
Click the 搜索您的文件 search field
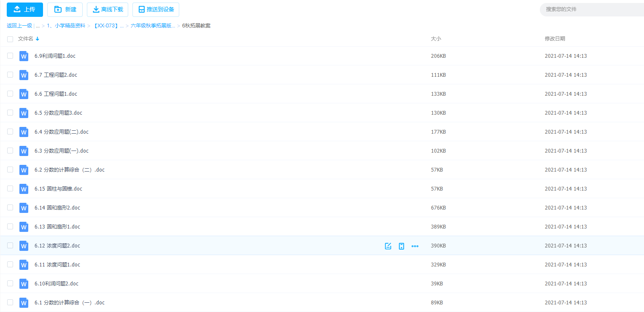tap(590, 9)
